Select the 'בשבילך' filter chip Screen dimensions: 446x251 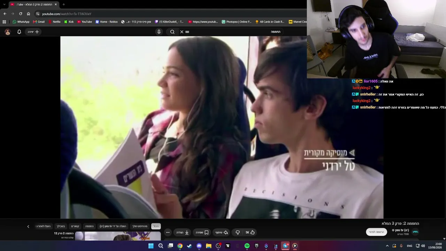61,226
